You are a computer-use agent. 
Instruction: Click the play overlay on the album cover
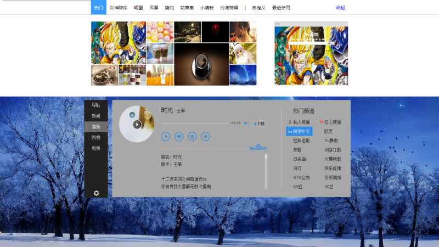(x=137, y=124)
